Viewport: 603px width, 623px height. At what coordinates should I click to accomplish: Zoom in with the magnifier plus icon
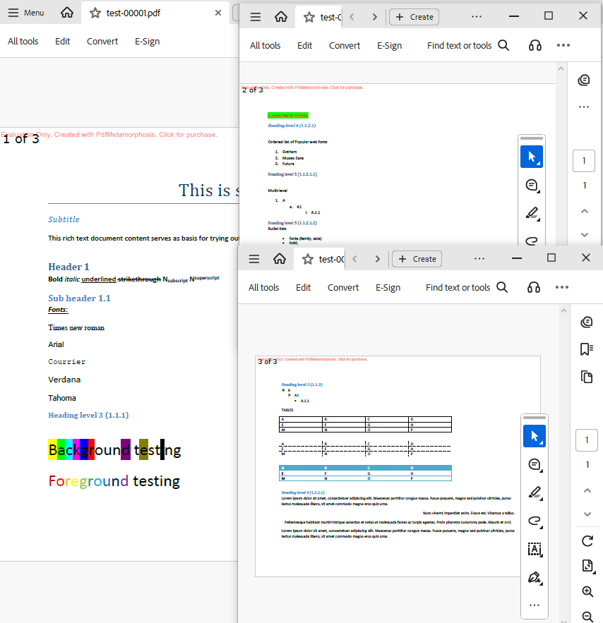tap(587, 591)
